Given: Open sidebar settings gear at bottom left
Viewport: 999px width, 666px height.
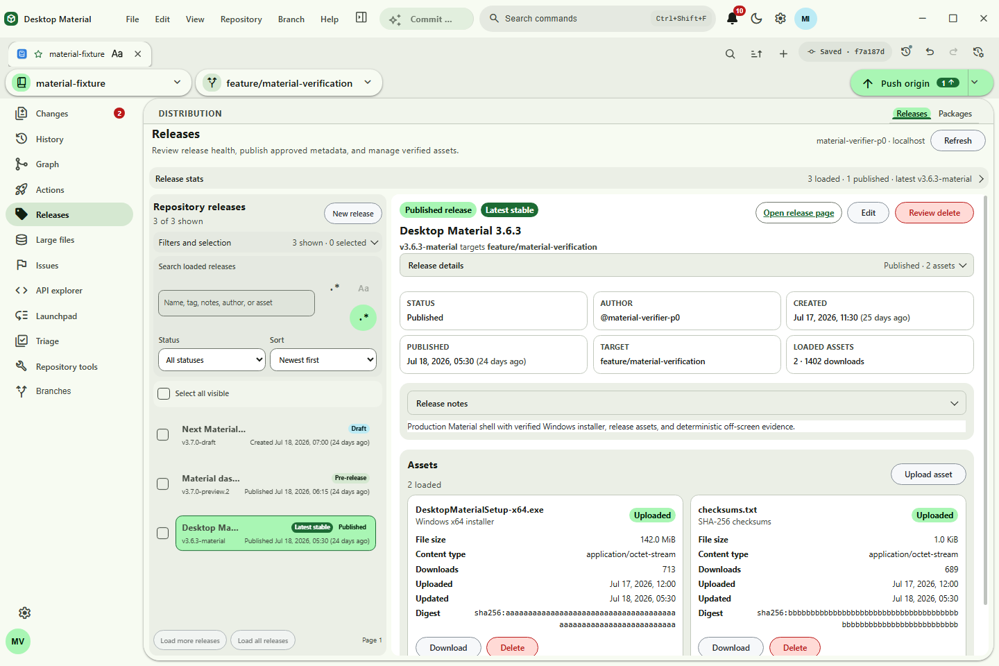Looking at the screenshot, I should [25, 613].
